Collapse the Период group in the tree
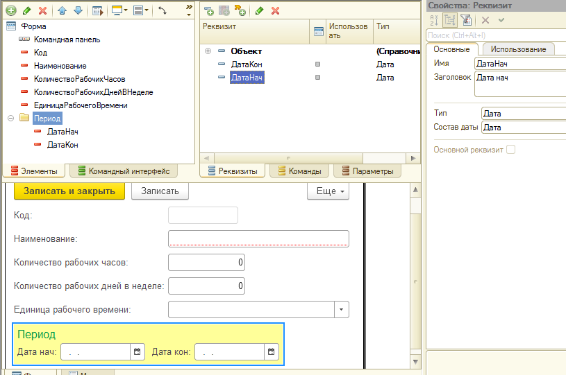This screenshot has width=566, height=375. (x=11, y=119)
